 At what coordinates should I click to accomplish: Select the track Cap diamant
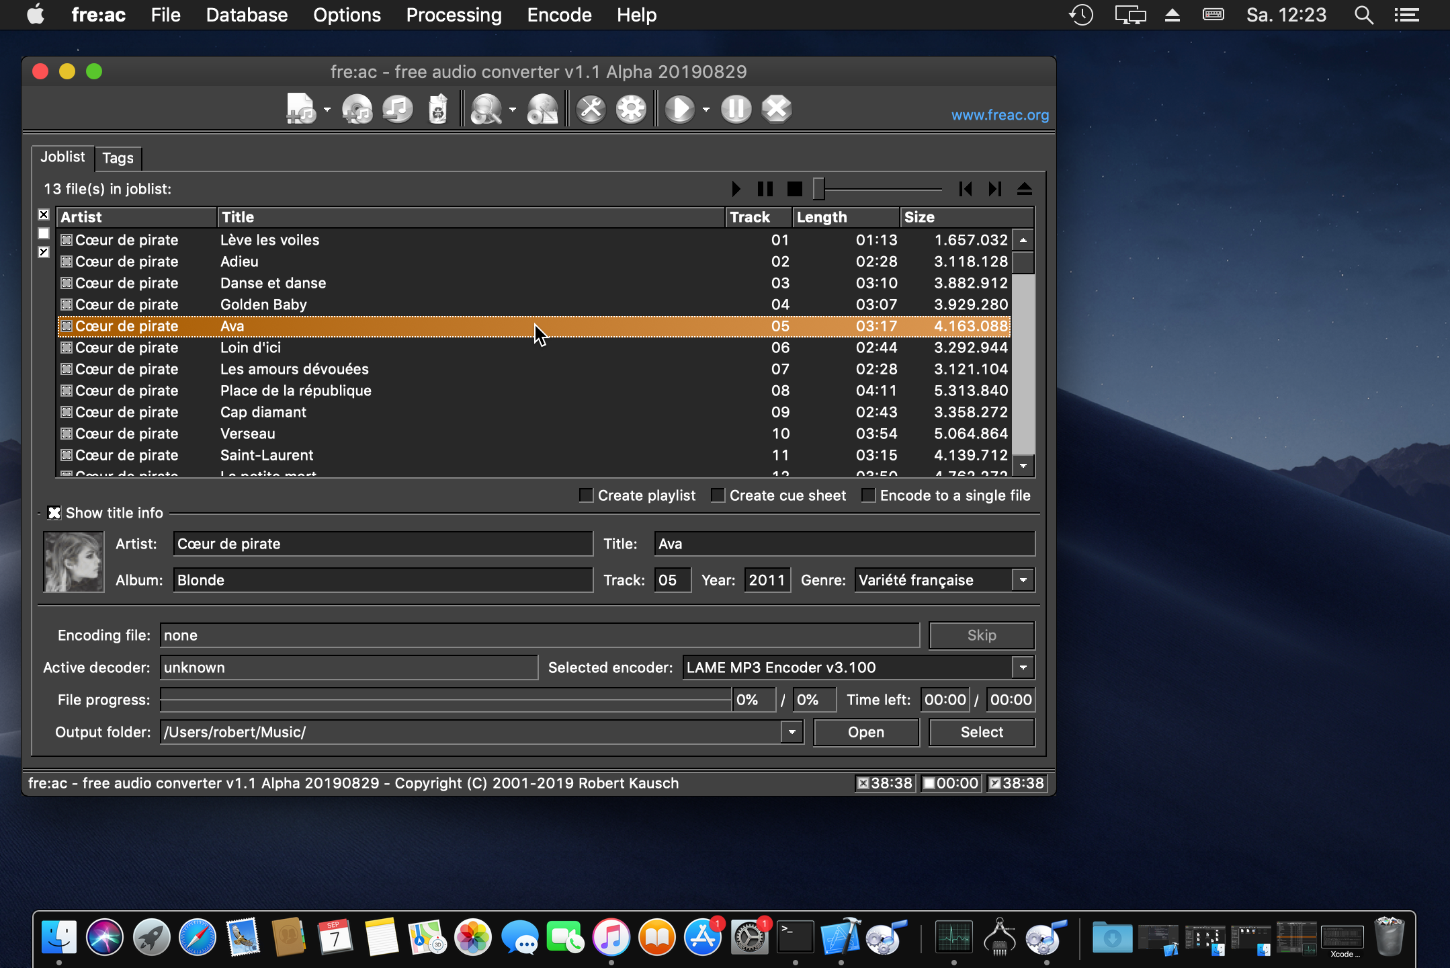(x=534, y=412)
